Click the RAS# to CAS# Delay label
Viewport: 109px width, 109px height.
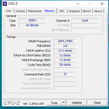coord(32,55)
